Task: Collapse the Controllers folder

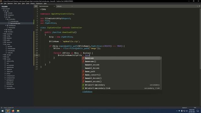Action: coord(6,19)
